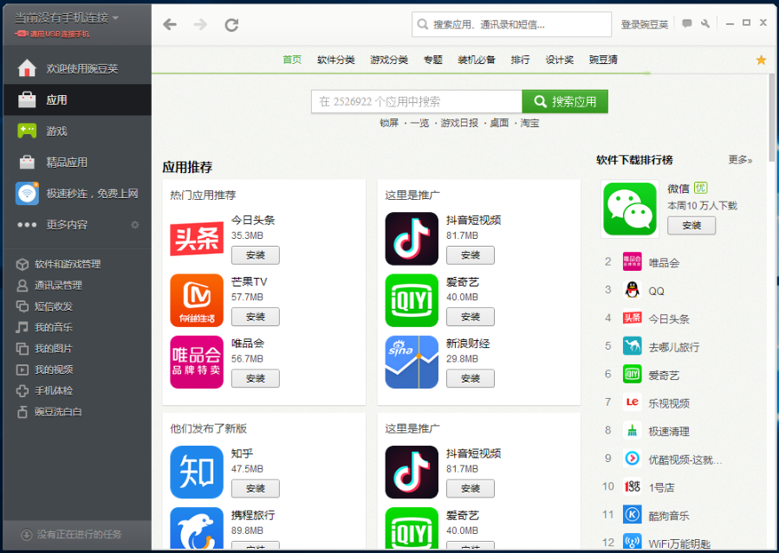Install 今日头条 with 安装 button
Image resolution: width=779 pixels, height=553 pixels.
pos(256,255)
